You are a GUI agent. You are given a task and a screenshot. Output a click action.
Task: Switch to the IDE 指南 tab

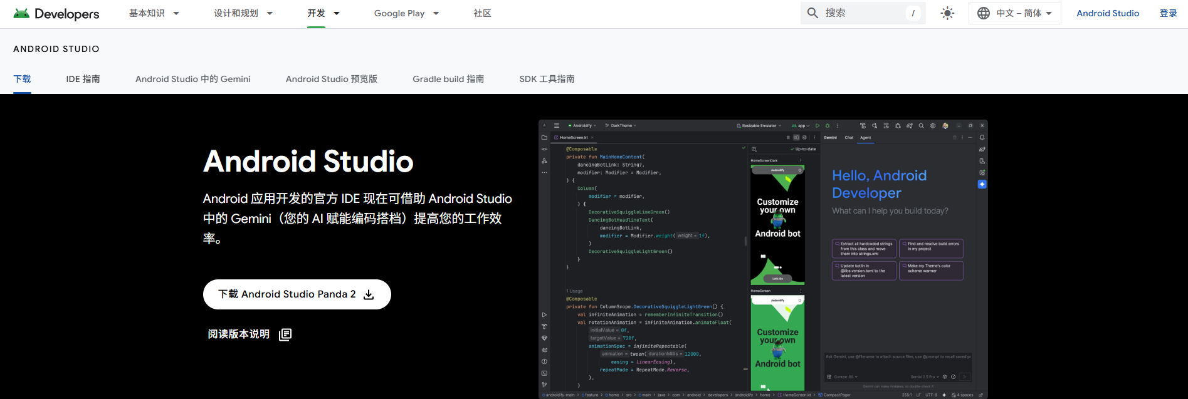point(83,79)
